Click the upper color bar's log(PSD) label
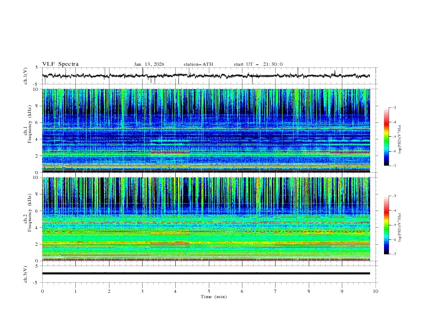The height and width of the screenshot is (327, 423). 399,140
